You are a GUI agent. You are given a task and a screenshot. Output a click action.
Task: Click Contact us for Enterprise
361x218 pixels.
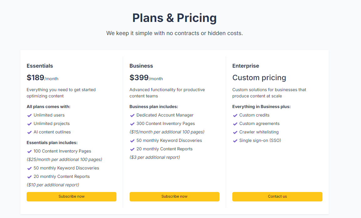click(x=277, y=196)
